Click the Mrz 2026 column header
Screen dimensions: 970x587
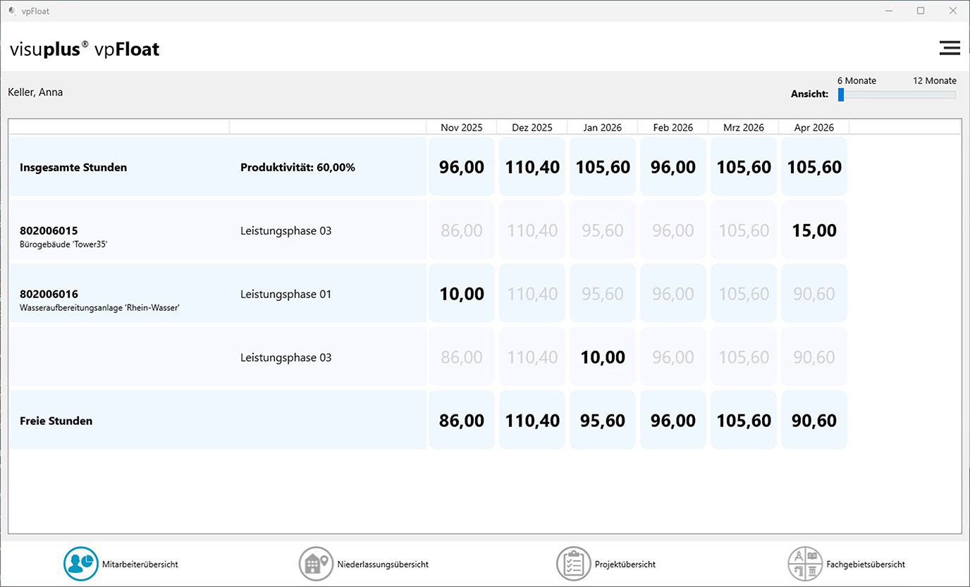(x=744, y=128)
